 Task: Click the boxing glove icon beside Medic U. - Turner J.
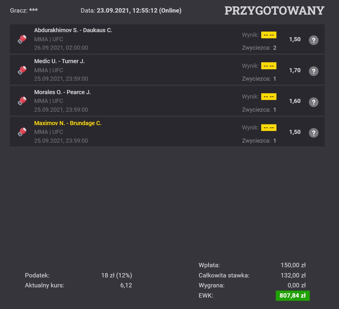pyautogui.click(x=22, y=70)
